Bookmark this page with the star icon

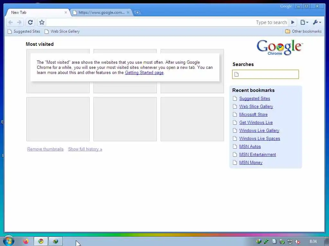pos(42,22)
